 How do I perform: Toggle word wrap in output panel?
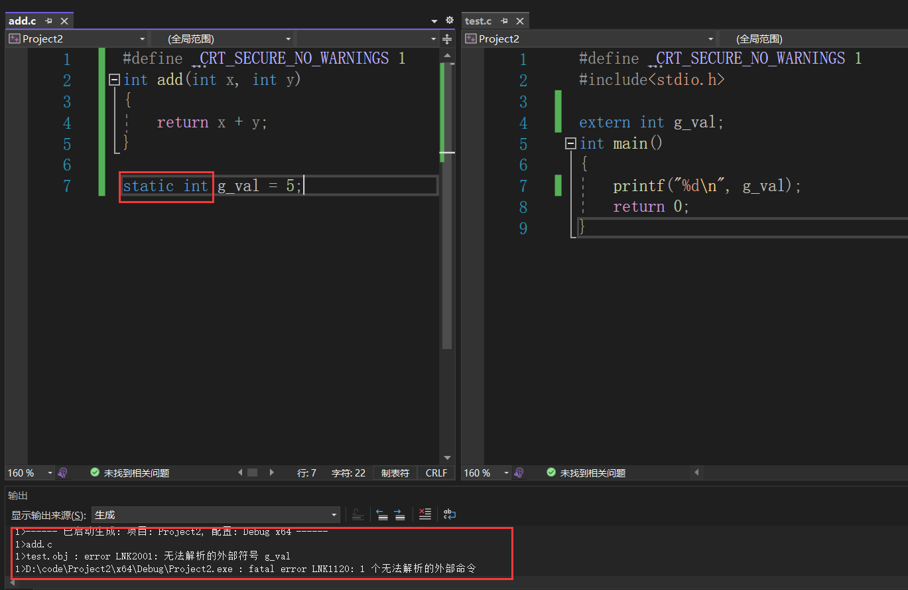(x=450, y=514)
